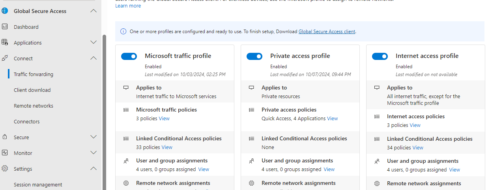View Microsoft profile's 33 linked policies
490x190 pixels.
point(167,147)
